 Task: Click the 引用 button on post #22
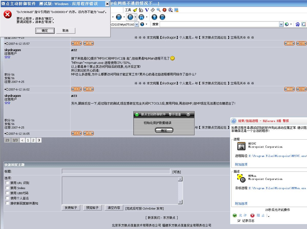302,89
